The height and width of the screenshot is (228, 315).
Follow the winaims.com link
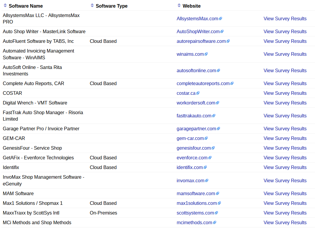[x=190, y=54]
